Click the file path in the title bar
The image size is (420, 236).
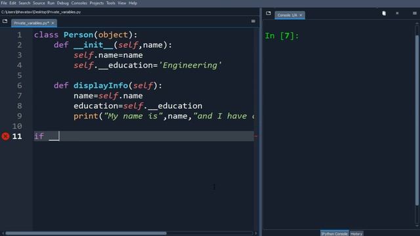click(x=41, y=12)
